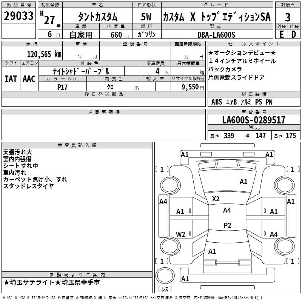Click the interior grade D
This screenshot has height=302, width=302.
tap(294, 34)
